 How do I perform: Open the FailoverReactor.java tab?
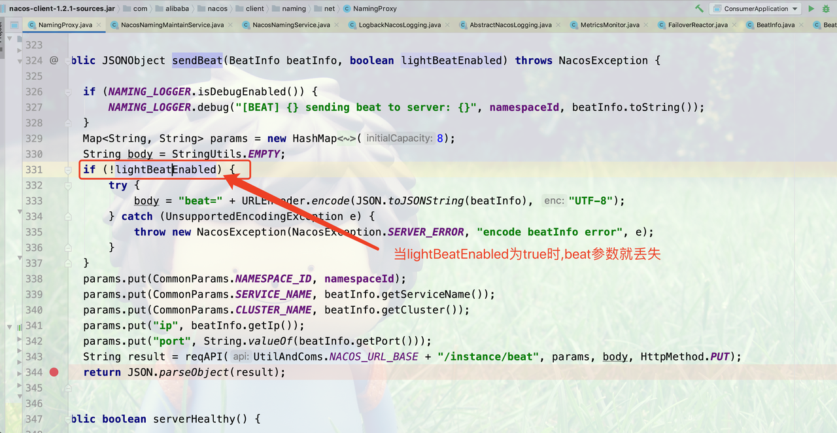pos(697,25)
